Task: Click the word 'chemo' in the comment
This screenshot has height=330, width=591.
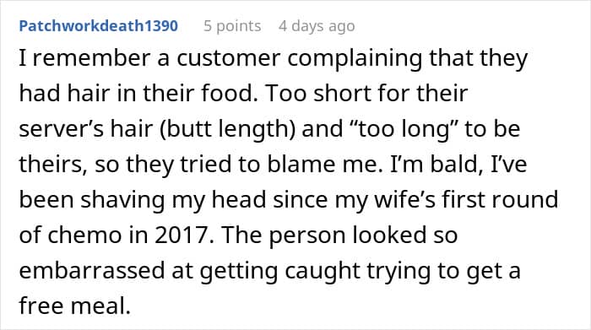Action: 83,235
